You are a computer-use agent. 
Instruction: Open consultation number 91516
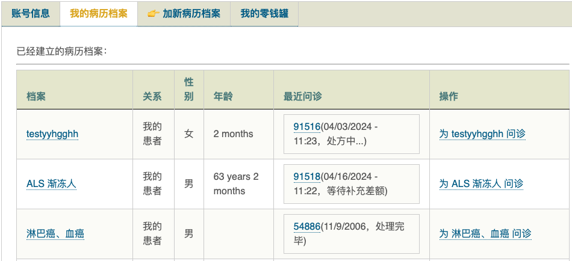coord(306,126)
